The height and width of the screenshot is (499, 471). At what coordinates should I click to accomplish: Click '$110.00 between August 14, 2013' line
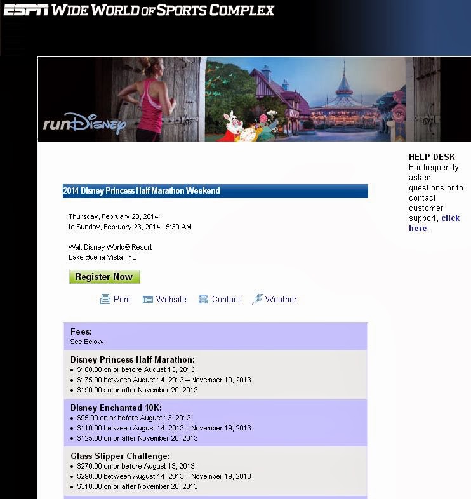(164, 428)
